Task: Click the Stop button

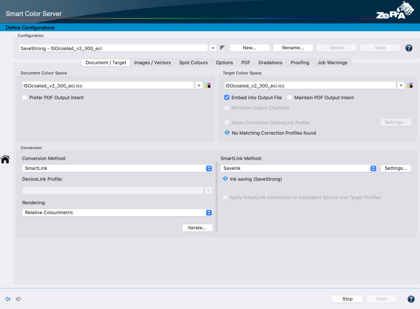Action: click(x=347, y=299)
